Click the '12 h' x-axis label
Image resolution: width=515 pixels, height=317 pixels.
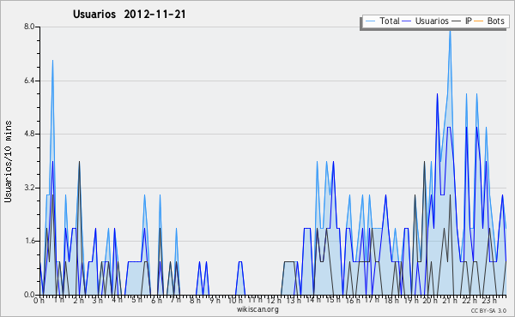pyautogui.click(x=274, y=301)
